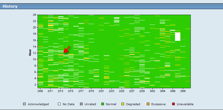Click the hour 8 axis label
This screenshot has width=223, height=110.
click(x=35, y=66)
